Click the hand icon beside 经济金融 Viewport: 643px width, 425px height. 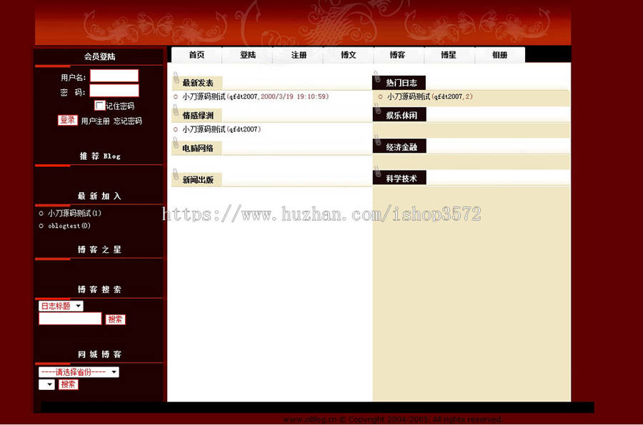[377, 142]
